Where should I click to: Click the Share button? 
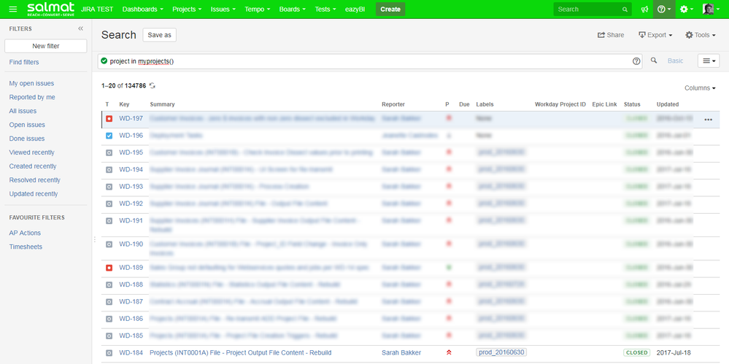pyautogui.click(x=611, y=35)
